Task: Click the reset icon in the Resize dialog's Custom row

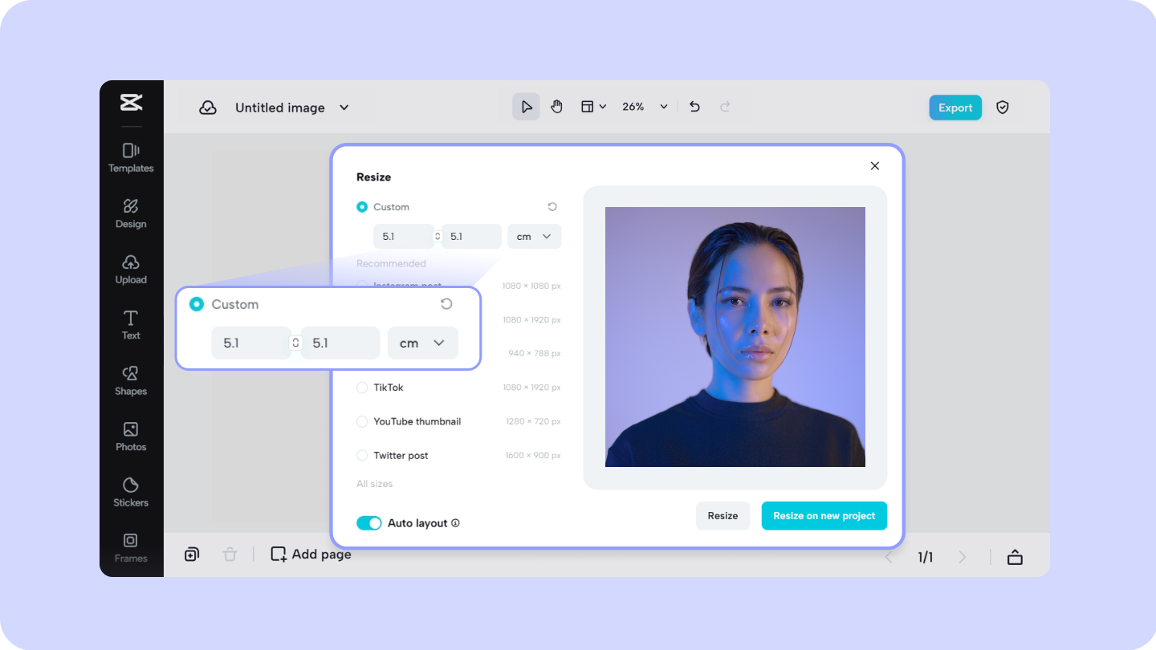Action: click(552, 207)
